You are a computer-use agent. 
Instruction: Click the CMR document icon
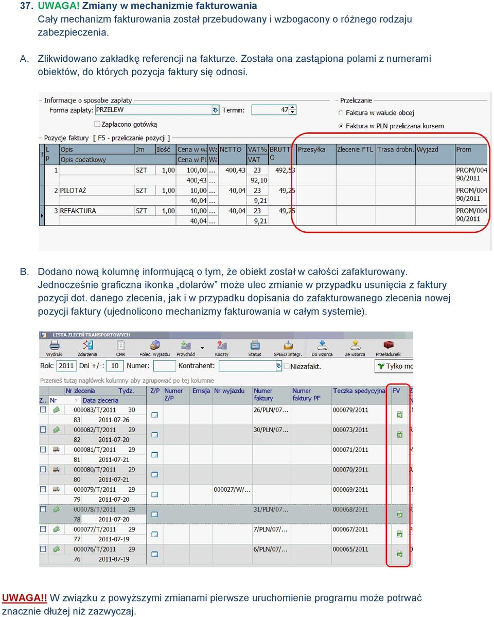(x=121, y=346)
